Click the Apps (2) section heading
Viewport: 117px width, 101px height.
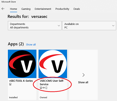tap(16, 44)
